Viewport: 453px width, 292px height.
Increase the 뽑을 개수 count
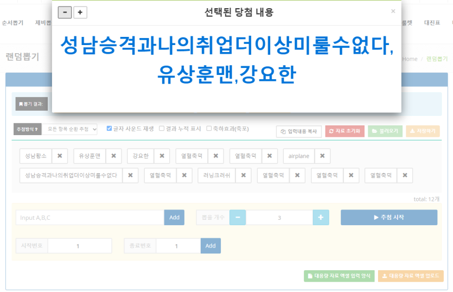point(321,217)
